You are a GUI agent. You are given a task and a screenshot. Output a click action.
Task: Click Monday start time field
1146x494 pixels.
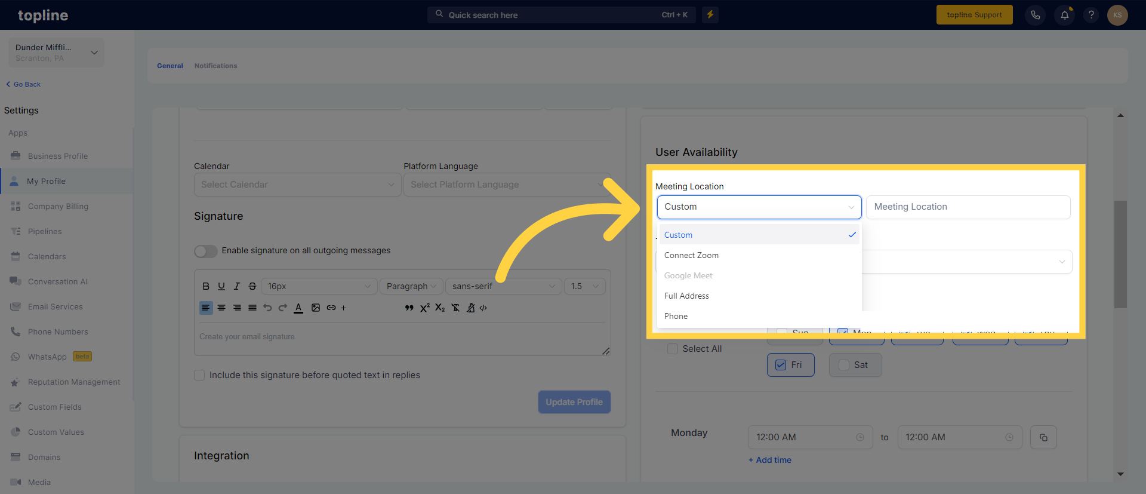click(x=810, y=437)
